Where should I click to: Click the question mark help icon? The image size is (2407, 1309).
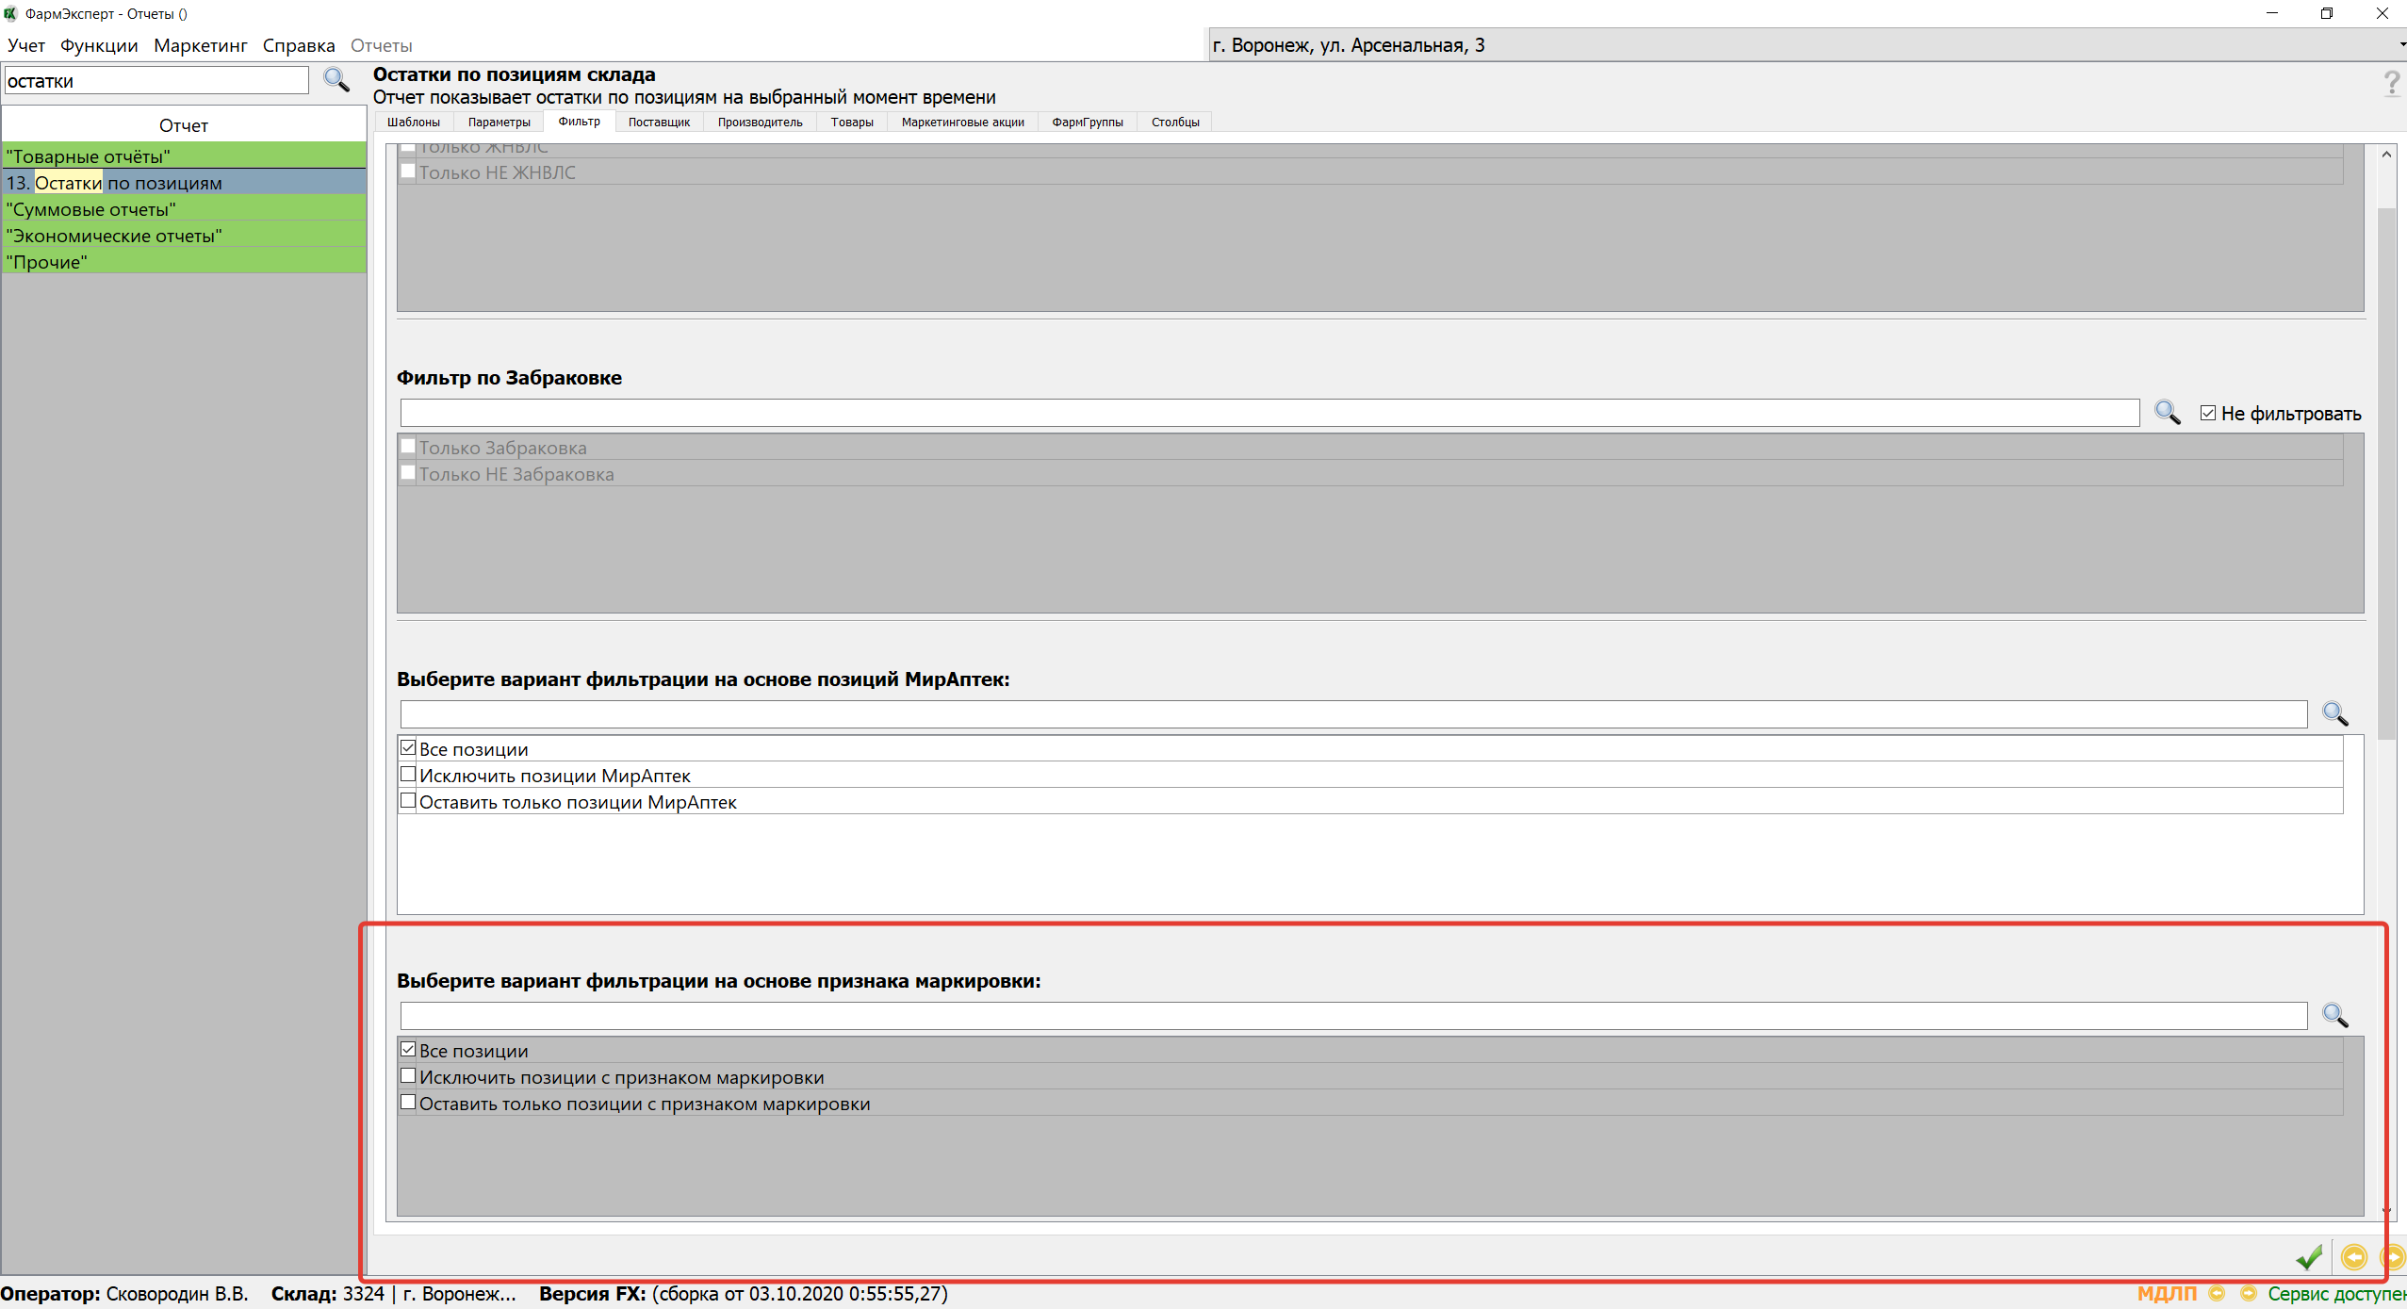[x=2391, y=84]
